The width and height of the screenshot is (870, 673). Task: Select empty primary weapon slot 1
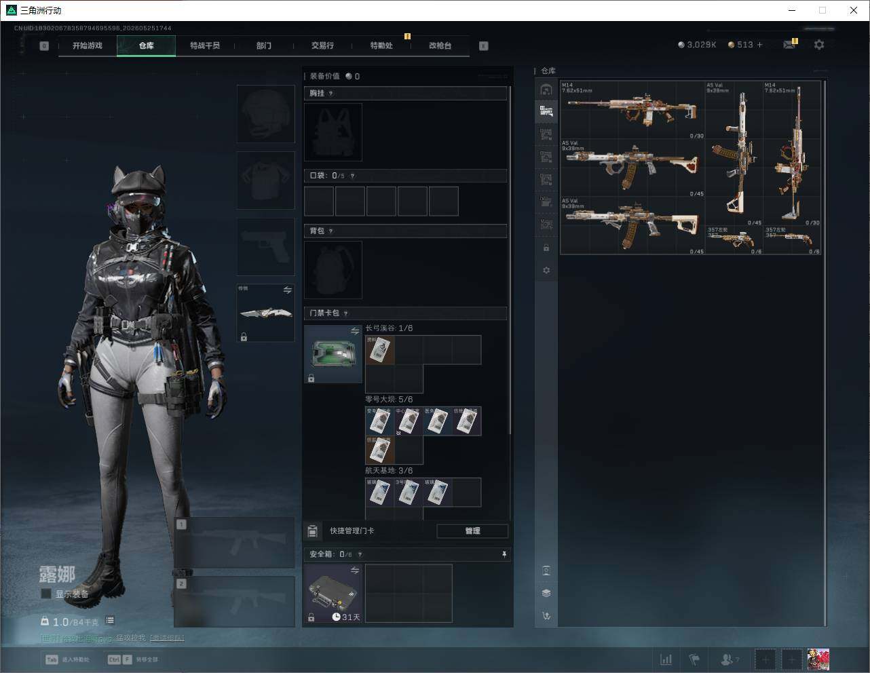click(x=235, y=543)
